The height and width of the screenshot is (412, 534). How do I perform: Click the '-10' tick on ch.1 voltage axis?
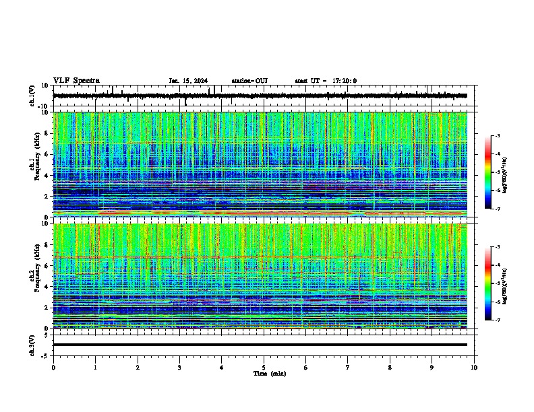coord(43,106)
